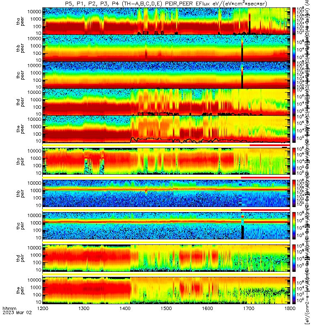The width and height of the screenshot is (311, 332).
Task: Click the color bar beside tha peer panel
Action: (294, 21)
